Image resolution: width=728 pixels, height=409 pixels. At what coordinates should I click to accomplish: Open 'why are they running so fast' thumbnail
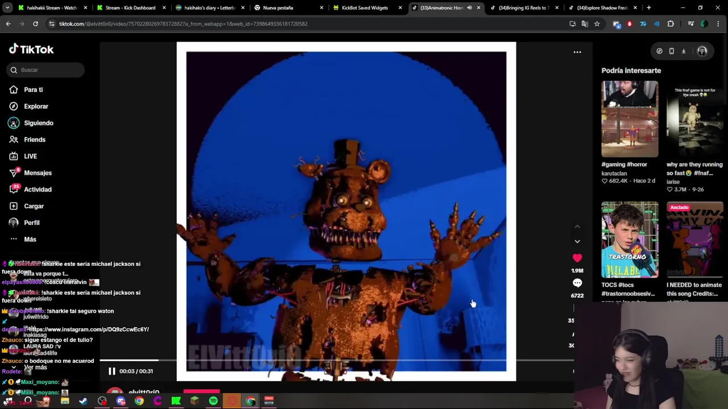(x=695, y=119)
